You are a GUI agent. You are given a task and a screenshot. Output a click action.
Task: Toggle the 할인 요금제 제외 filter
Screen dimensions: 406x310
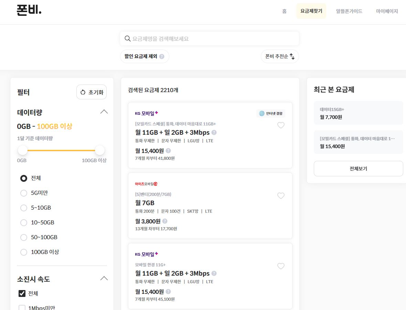click(x=145, y=56)
